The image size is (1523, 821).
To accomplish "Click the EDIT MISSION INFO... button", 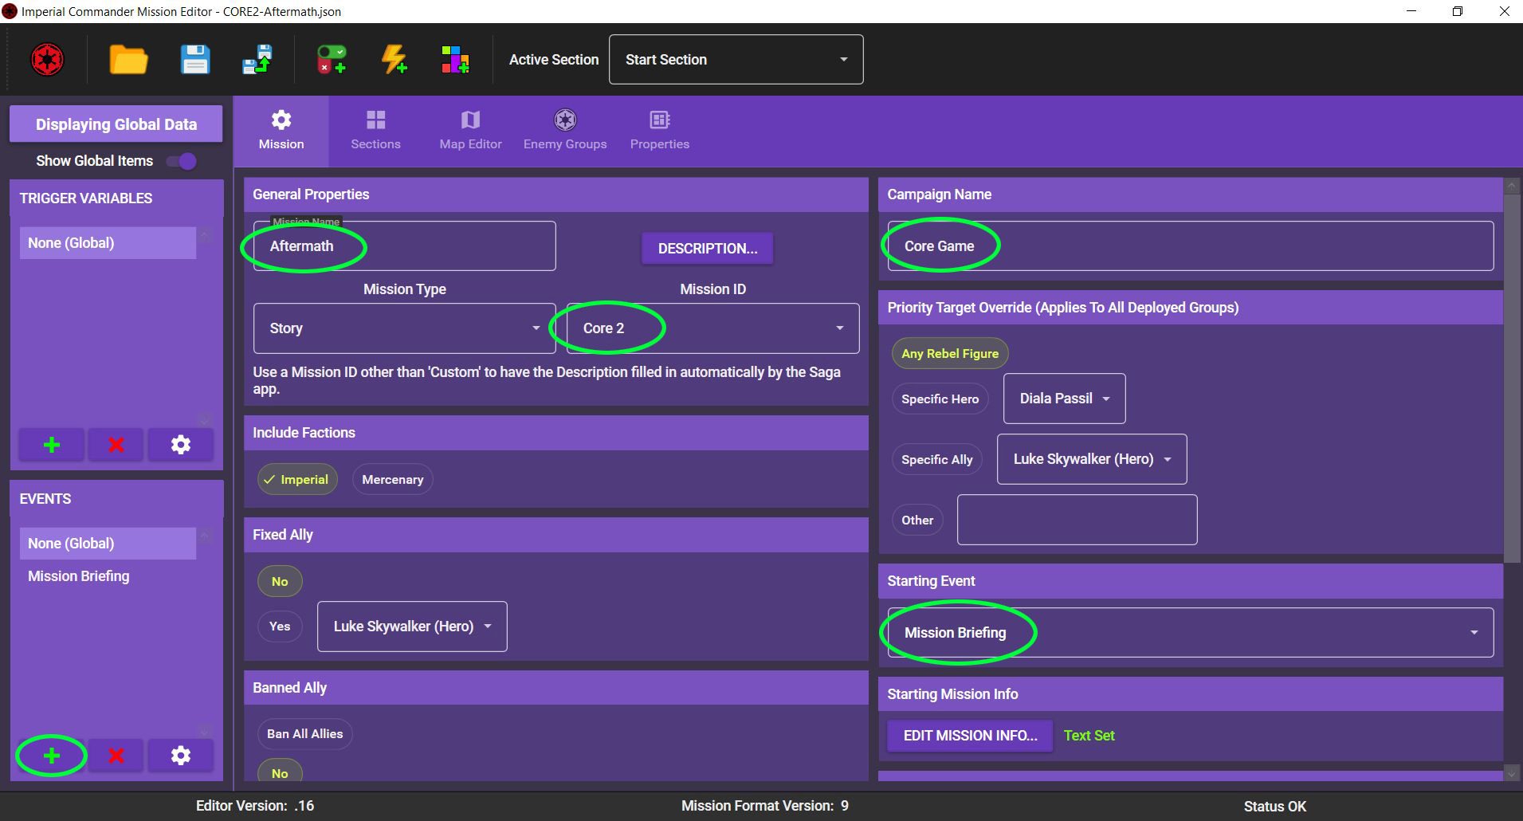I will click(970, 736).
